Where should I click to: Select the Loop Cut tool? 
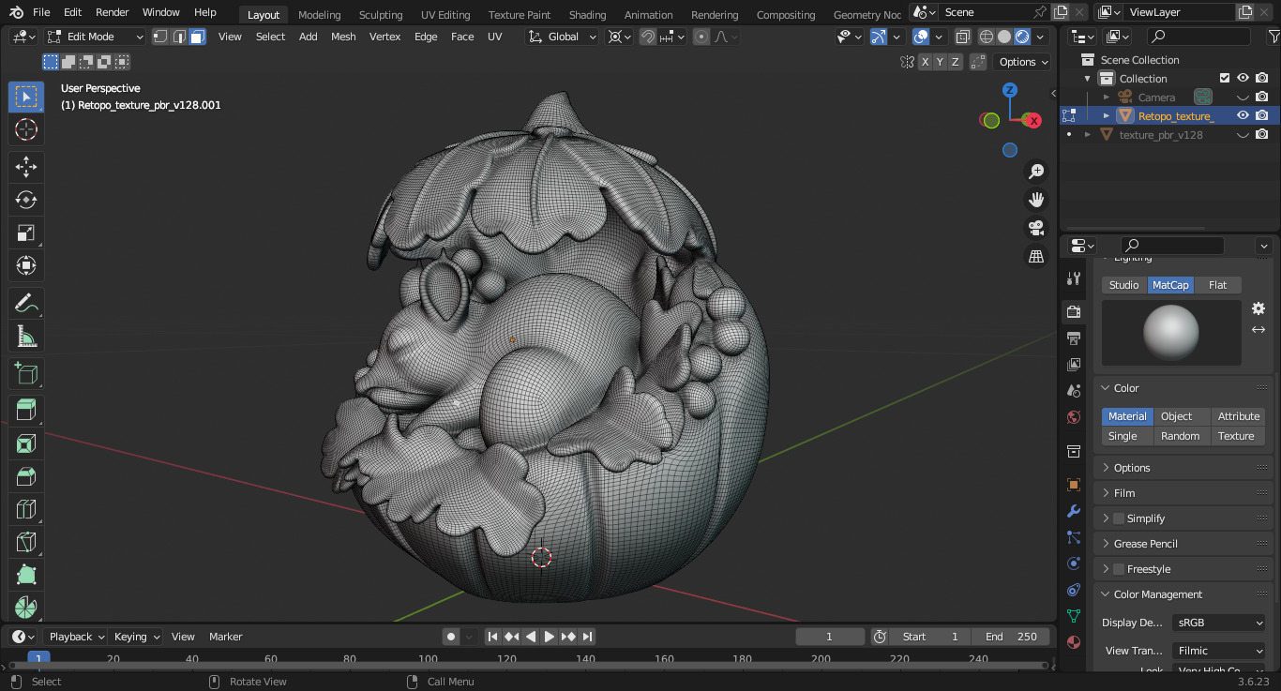26,509
